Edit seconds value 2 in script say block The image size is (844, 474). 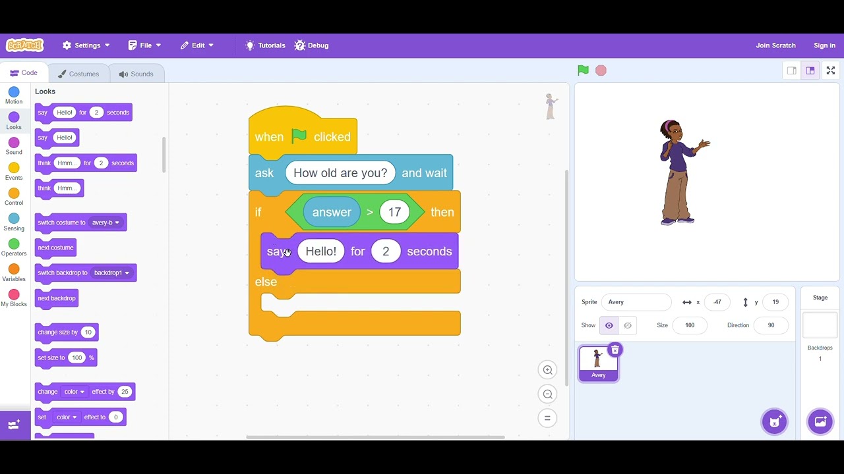(386, 251)
